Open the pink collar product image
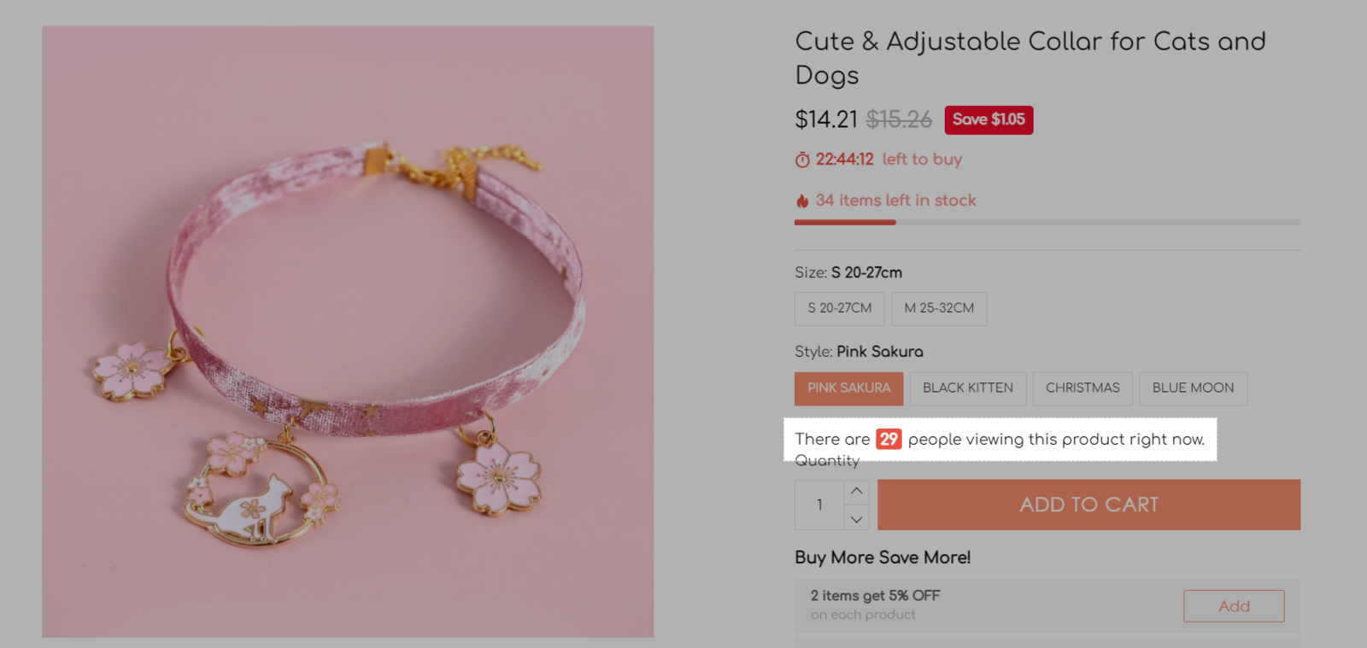This screenshot has height=648, width=1367. 348,331
